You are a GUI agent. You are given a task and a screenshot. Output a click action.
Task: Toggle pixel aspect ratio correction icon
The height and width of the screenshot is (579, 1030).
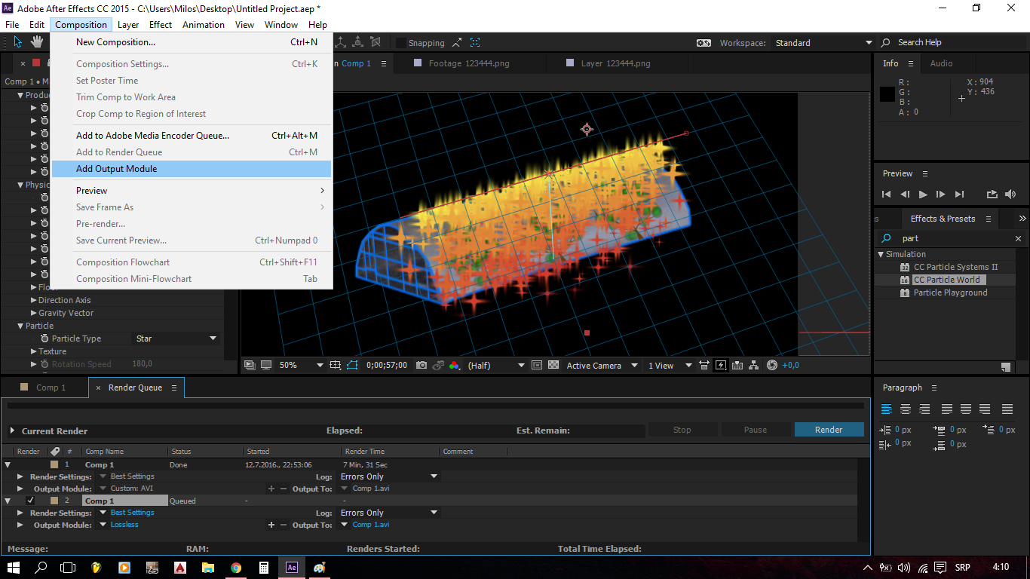click(x=704, y=365)
